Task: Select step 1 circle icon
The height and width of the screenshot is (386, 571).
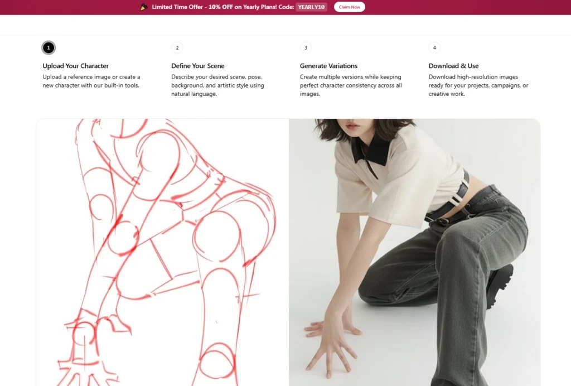Action: [x=49, y=48]
